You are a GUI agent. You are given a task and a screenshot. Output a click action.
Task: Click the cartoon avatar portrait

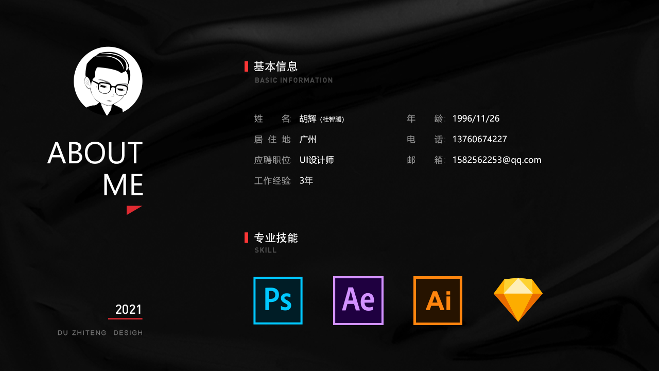click(108, 81)
